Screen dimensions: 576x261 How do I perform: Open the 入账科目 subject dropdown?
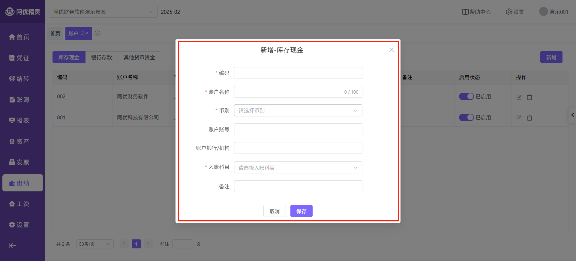point(298,168)
